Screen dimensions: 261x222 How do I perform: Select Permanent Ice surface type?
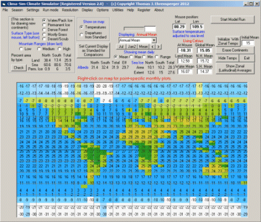point(44,25)
